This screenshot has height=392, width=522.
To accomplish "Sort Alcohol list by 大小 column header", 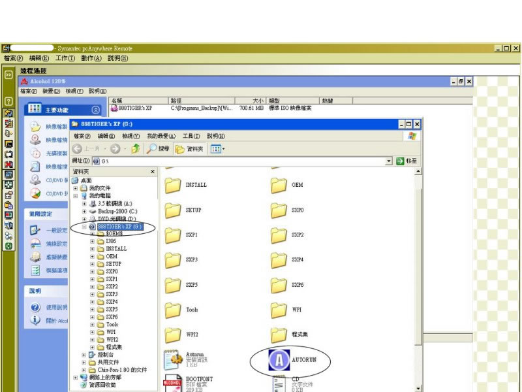I will [251, 101].
